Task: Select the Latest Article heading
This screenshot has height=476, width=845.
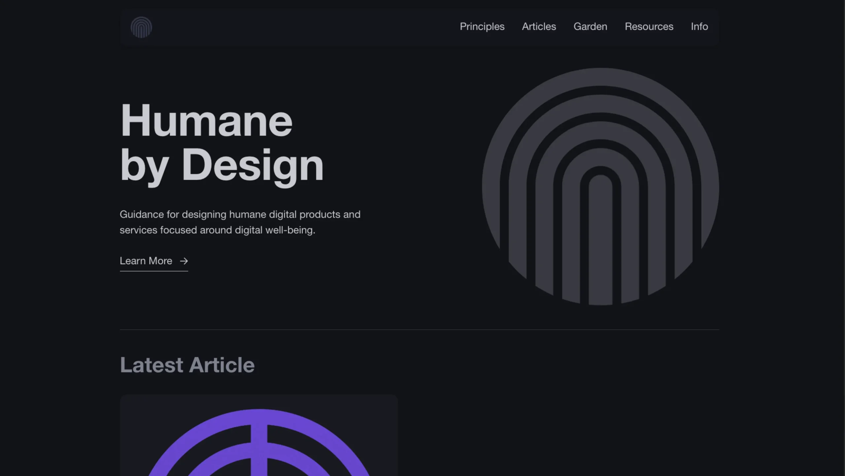Action: (187, 365)
